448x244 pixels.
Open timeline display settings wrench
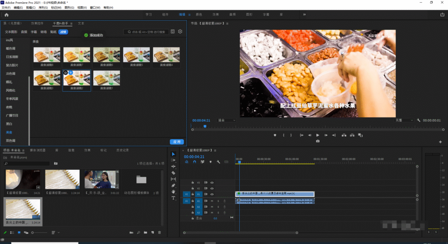218,162
